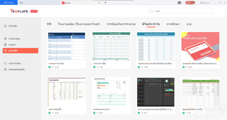Select the daily life category tab

(x=151, y=24)
